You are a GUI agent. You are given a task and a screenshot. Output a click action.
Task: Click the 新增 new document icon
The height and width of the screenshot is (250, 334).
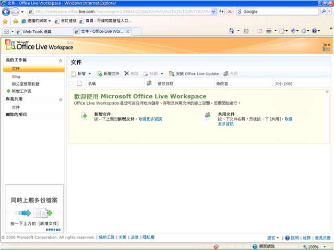[74, 73]
